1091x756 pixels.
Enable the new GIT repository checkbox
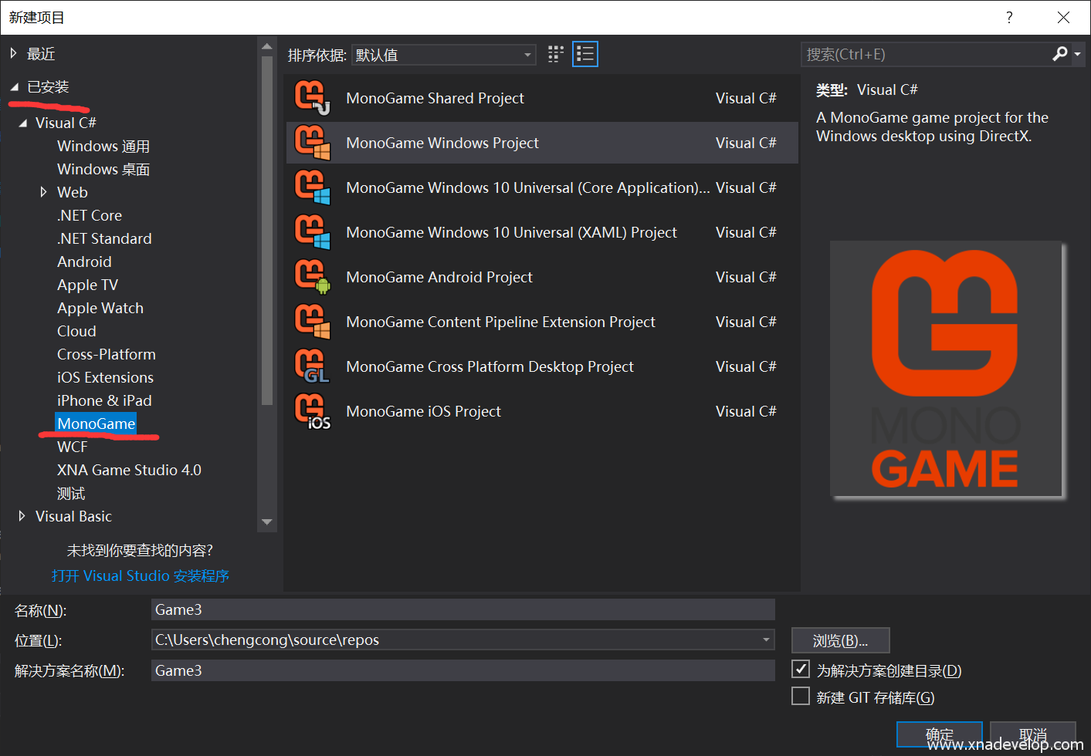pos(801,697)
